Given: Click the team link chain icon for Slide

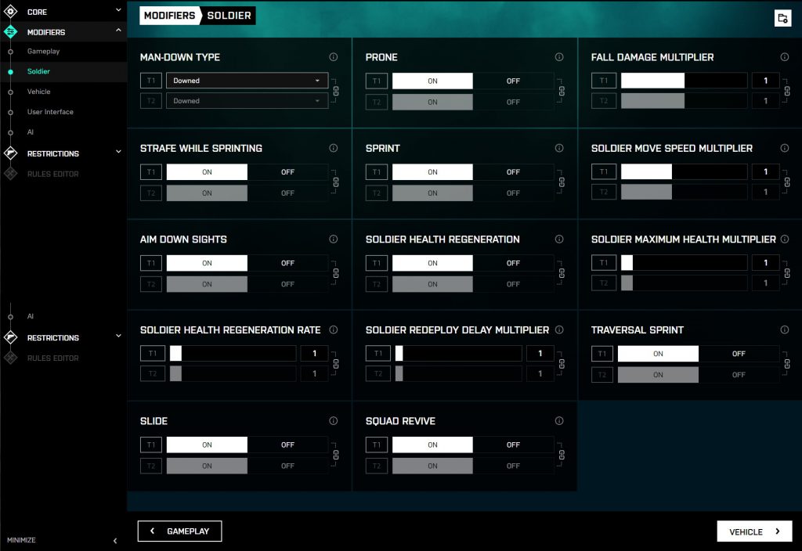Looking at the screenshot, I should click(x=335, y=455).
